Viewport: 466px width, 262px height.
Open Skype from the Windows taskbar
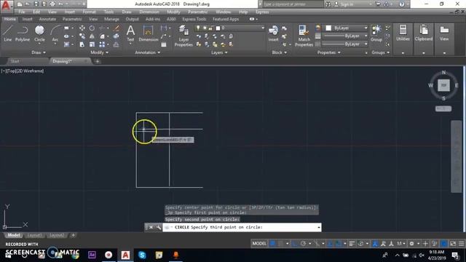(x=142, y=255)
